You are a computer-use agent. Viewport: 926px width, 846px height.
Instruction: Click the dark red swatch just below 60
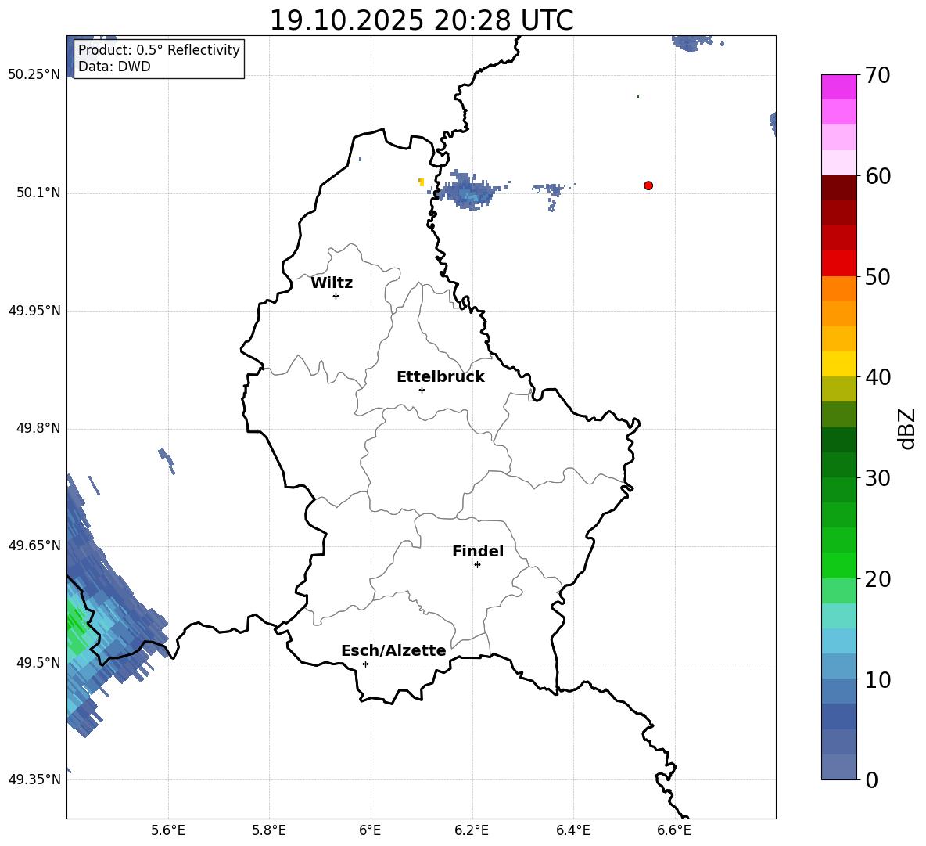[838, 188]
